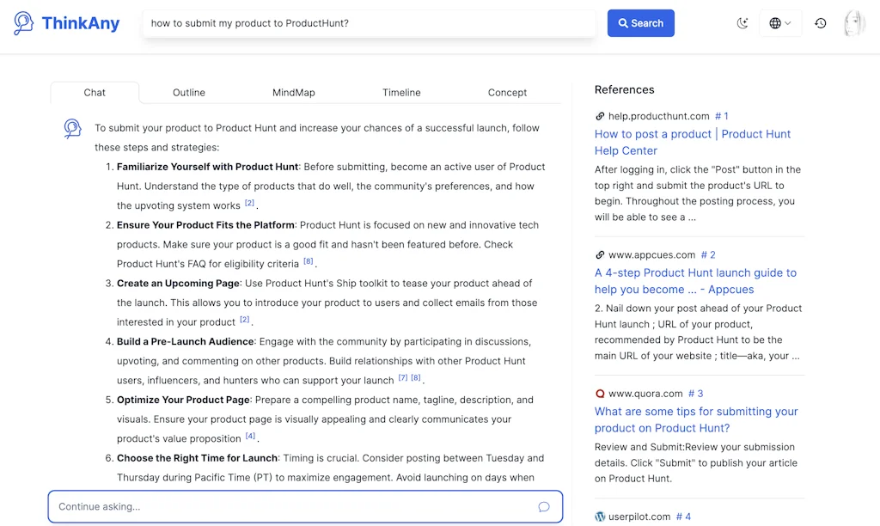Viewport: 880px width, 526px height.
Task: Click the WordPress icon beside userpilot.com
Action: click(600, 517)
